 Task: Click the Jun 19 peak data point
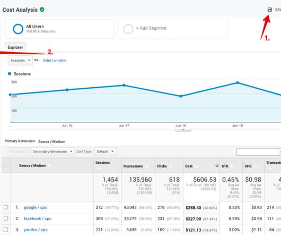[x=238, y=82]
